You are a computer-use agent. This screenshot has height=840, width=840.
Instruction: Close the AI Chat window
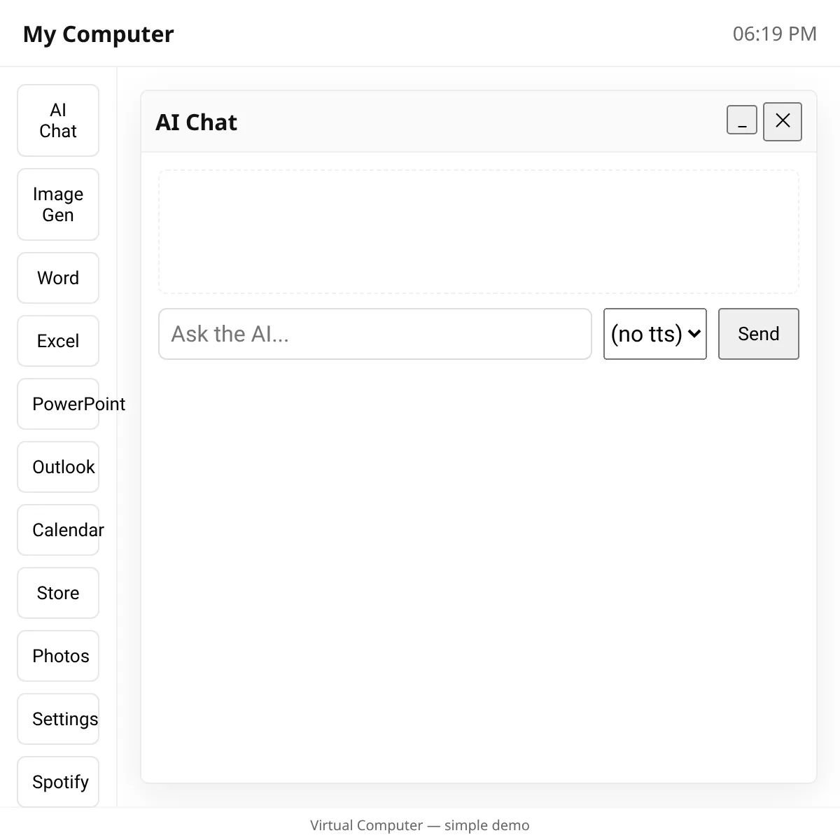point(783,122)
